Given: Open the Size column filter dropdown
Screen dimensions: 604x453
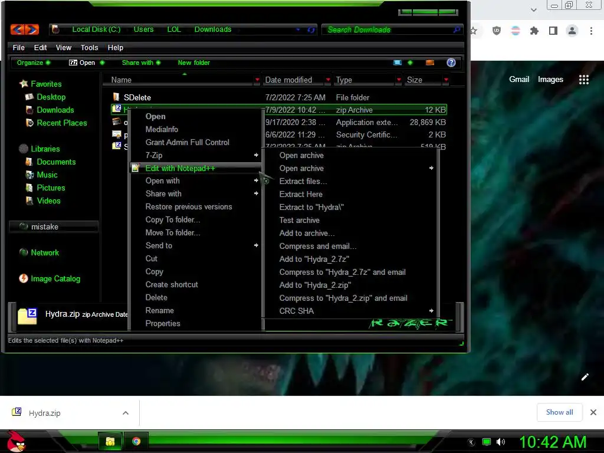Looking at the screenshot, I should click(x=446, y=80).
